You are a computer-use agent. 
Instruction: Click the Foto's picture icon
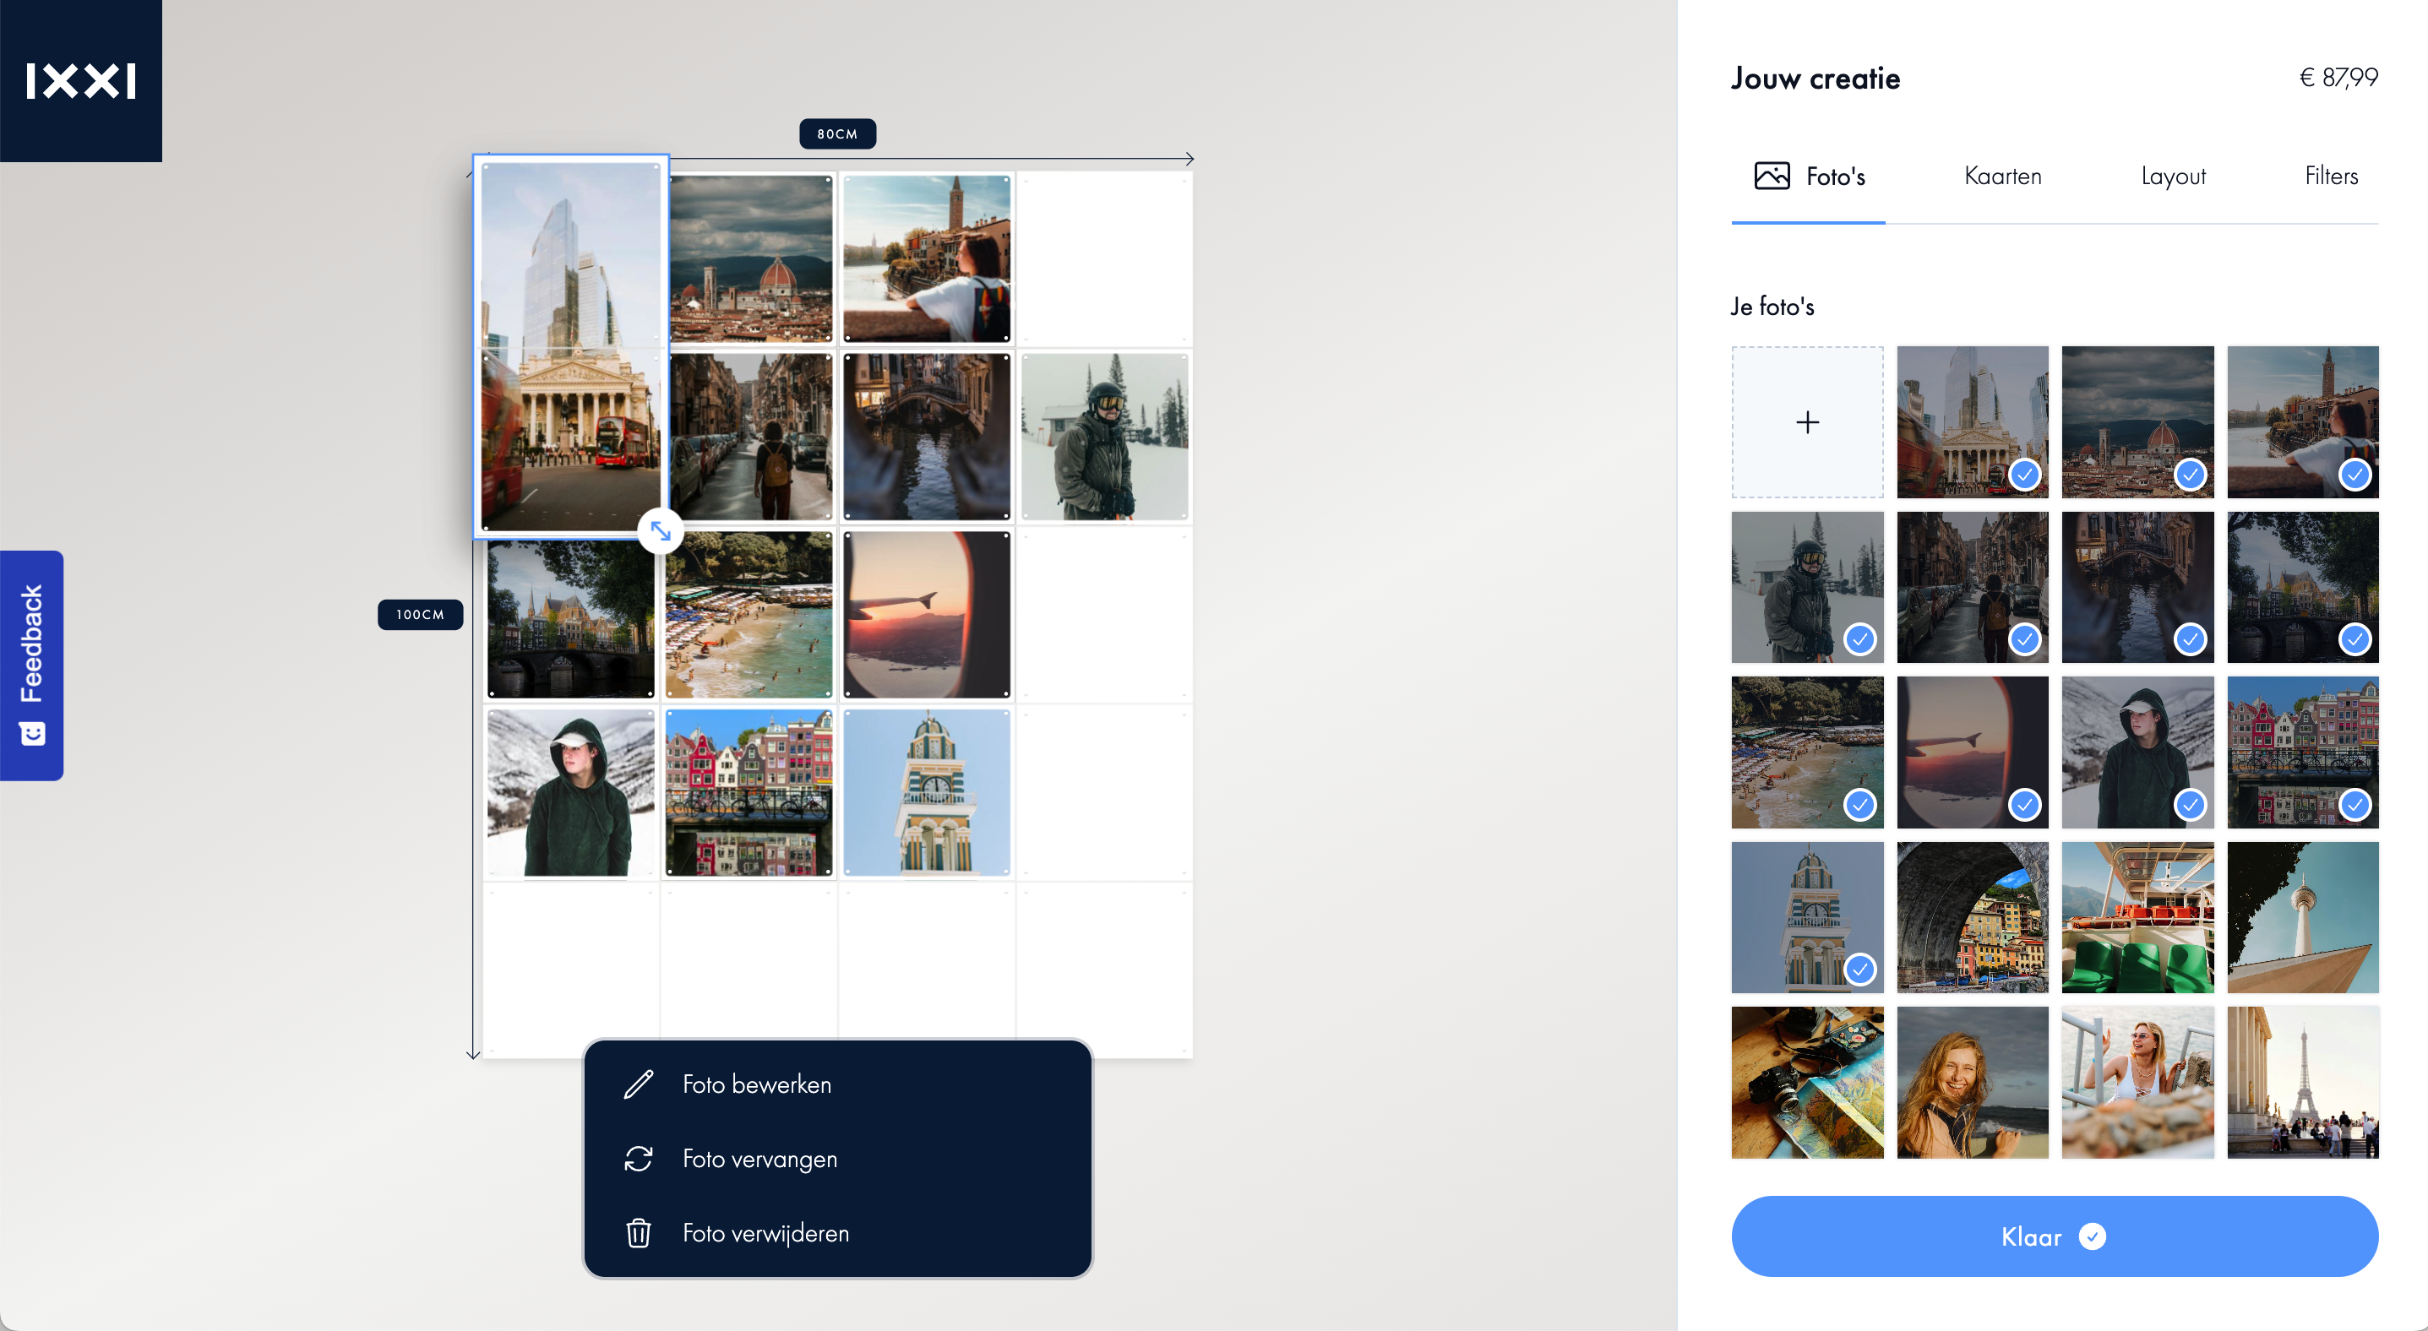point(1772,177)
